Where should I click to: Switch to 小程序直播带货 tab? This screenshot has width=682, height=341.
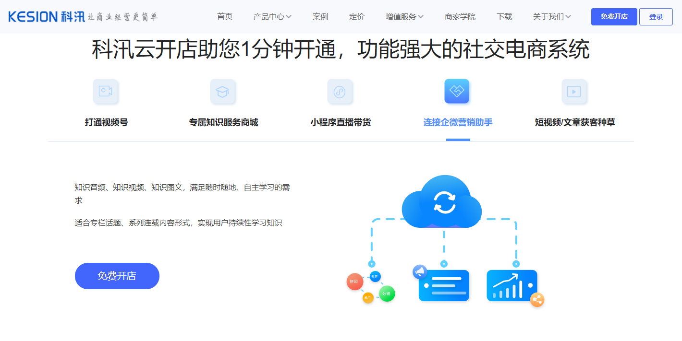click(341, 122)
